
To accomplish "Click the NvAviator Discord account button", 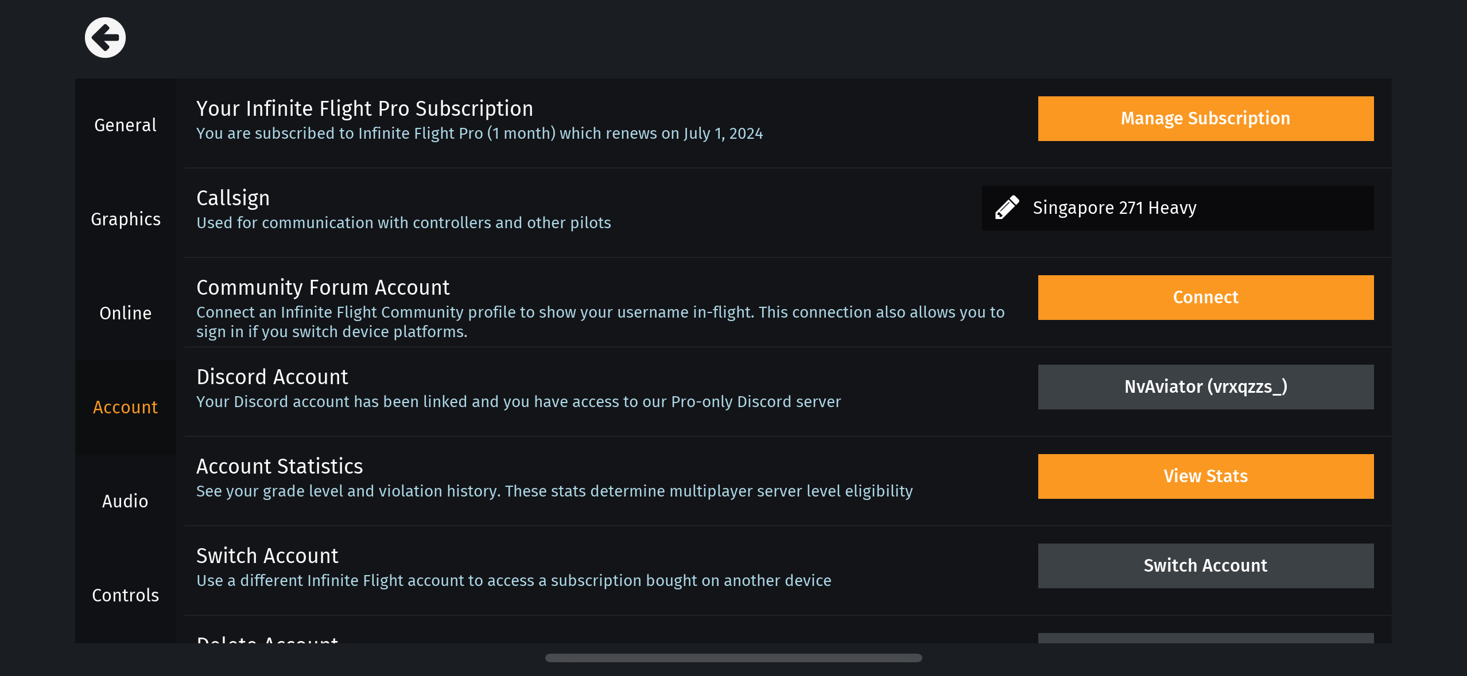I will coord(1205,386).
